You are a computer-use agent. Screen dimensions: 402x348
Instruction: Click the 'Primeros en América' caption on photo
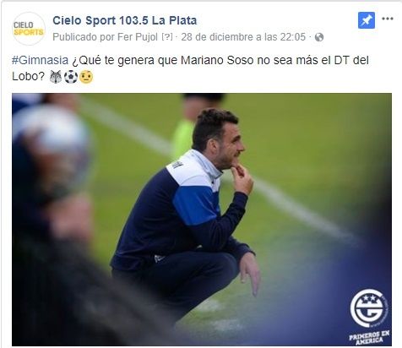tap(369, 338)
